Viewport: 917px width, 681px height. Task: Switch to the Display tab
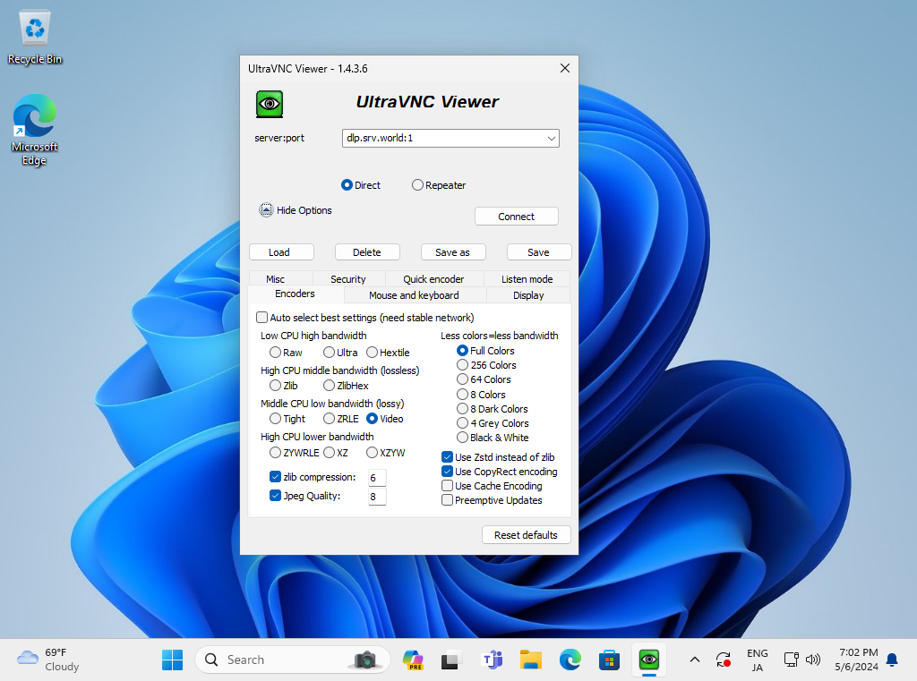coord(528,295)
